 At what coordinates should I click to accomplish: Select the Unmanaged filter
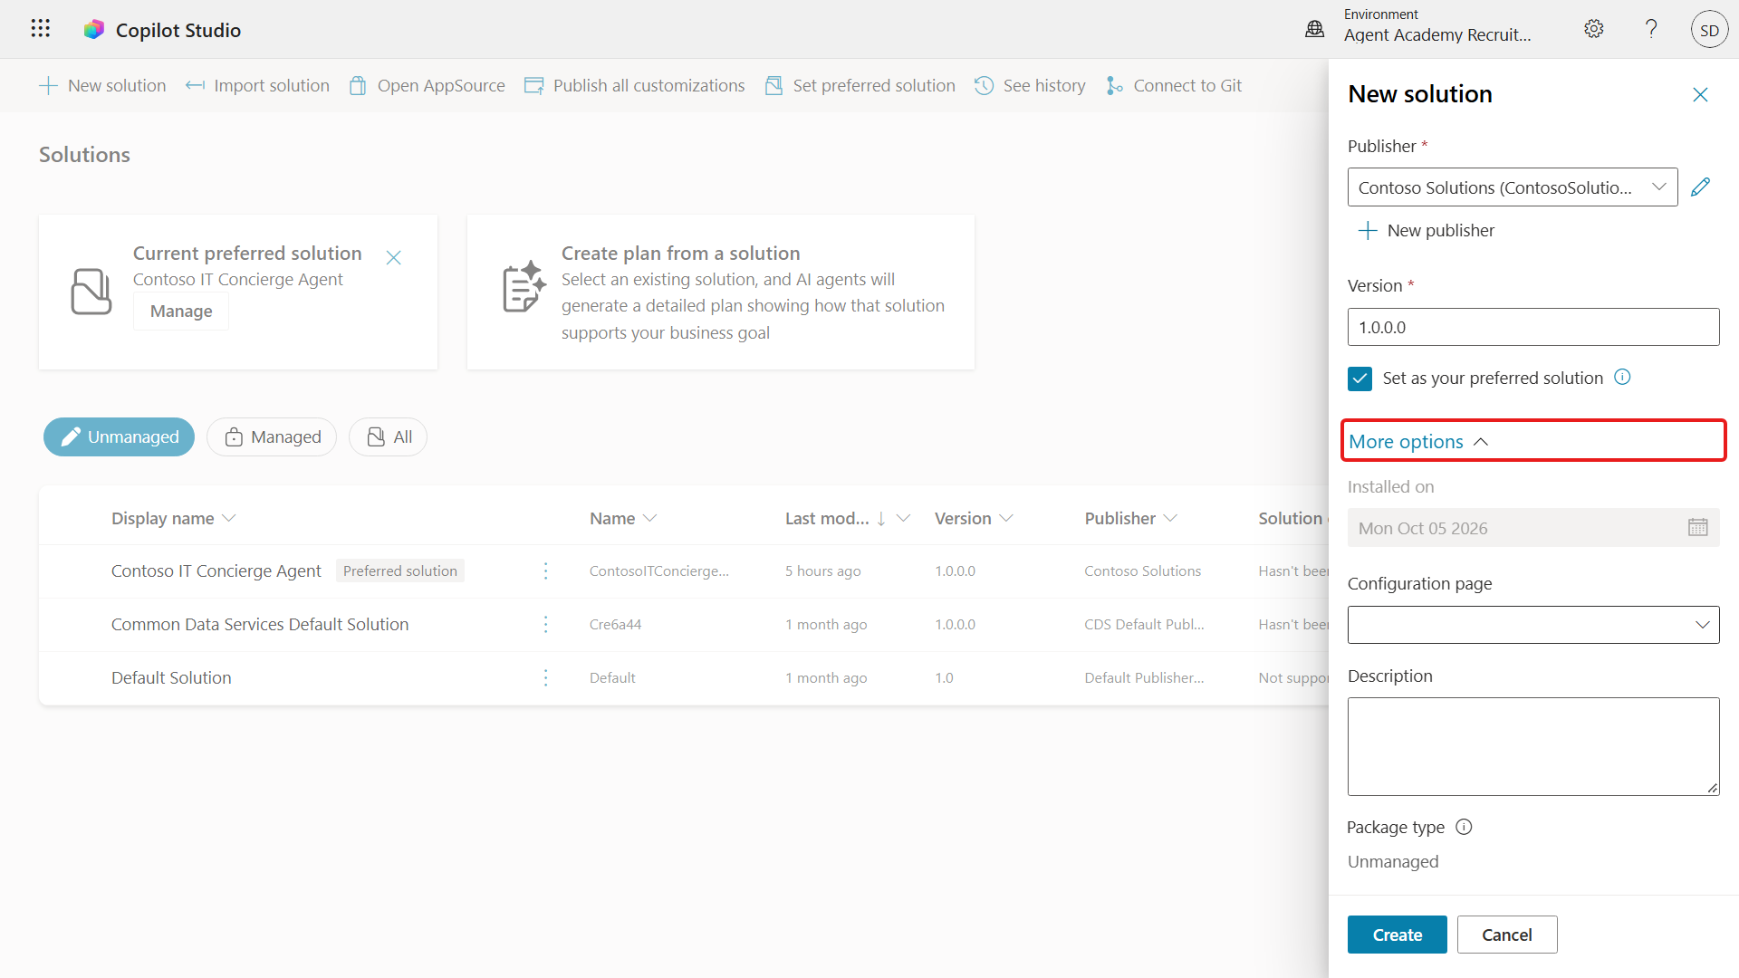[x=119, y=436]
